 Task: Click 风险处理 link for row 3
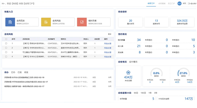[x=108, y=52]
